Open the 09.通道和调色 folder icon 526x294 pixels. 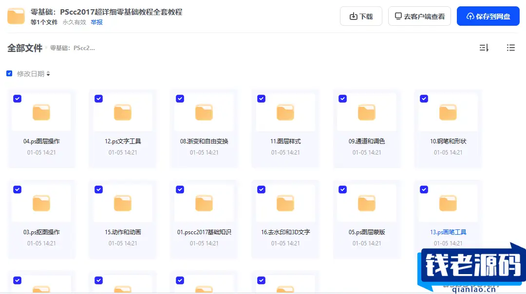(x=367, y=112)
